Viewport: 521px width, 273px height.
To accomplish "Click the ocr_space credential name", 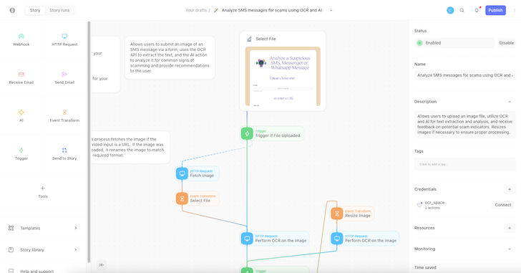I will 434,203.
